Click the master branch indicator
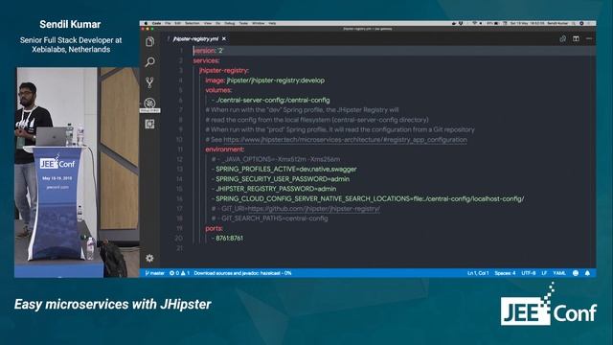The width and height of the screenshot is (613, 345). tap(155, 273)
